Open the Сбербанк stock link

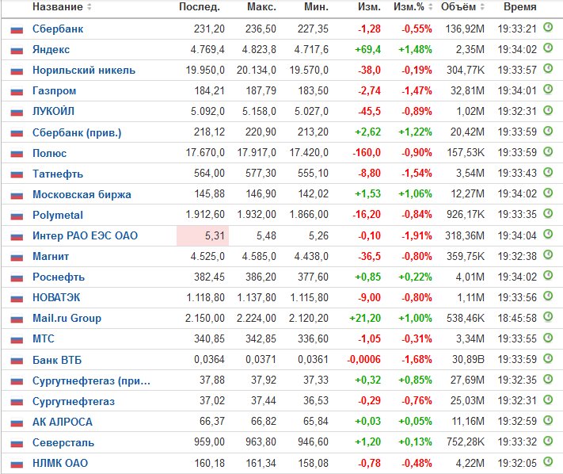(x=58, y=29)
